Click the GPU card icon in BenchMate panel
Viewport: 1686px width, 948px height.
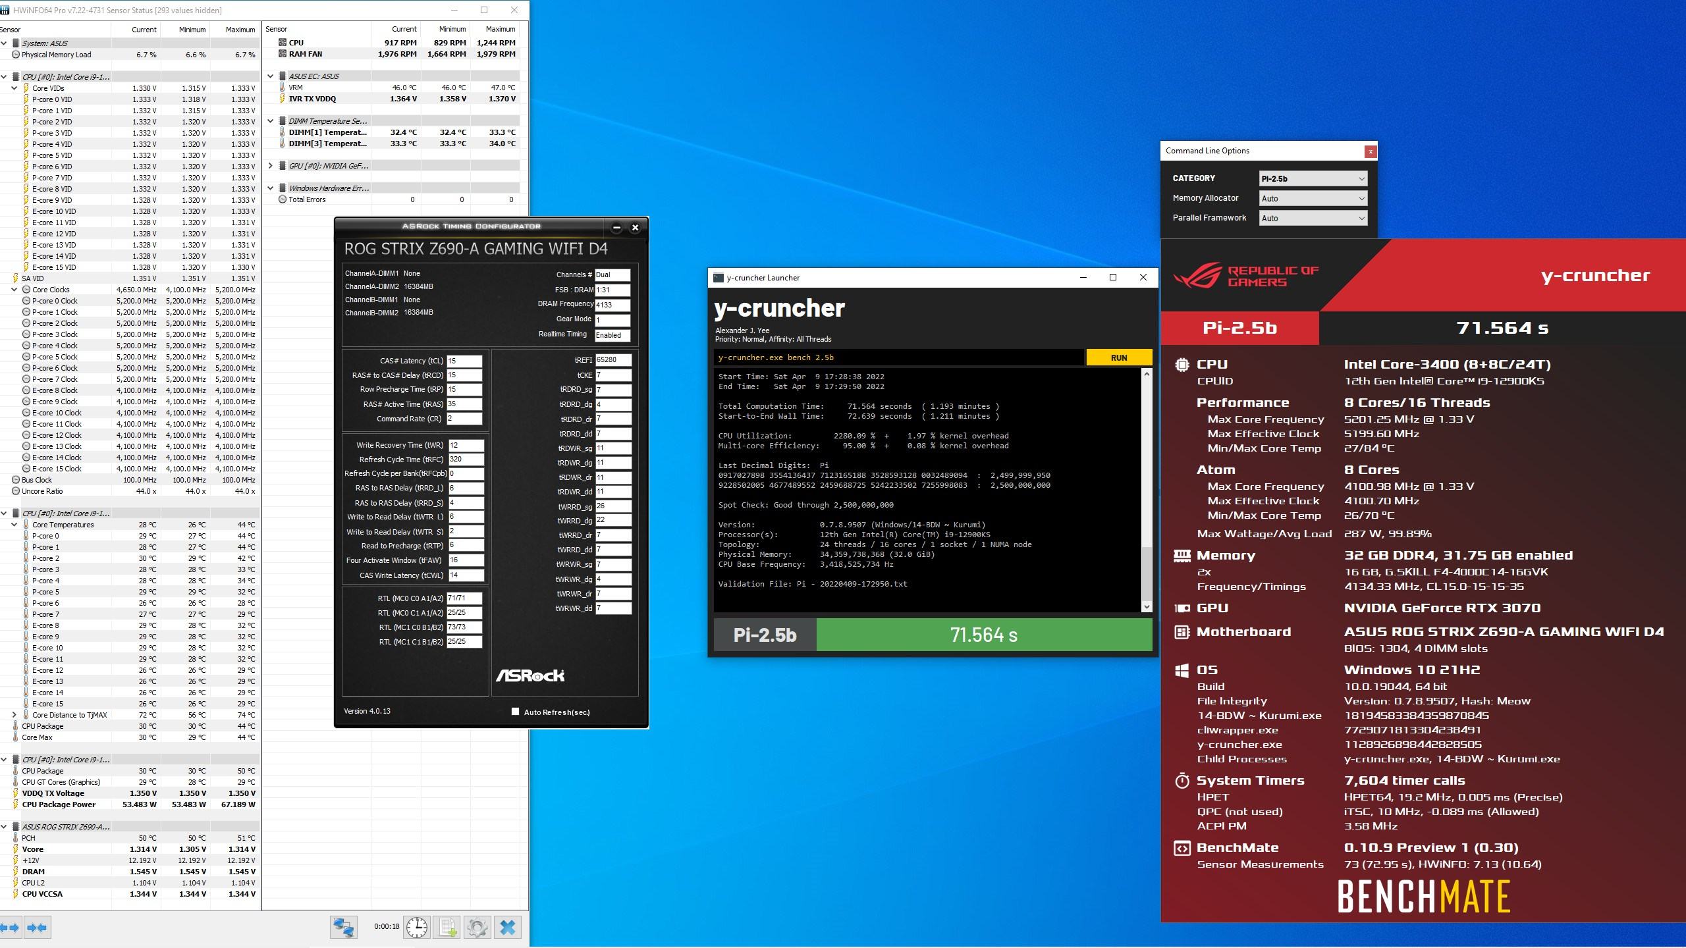(1182, 608)
